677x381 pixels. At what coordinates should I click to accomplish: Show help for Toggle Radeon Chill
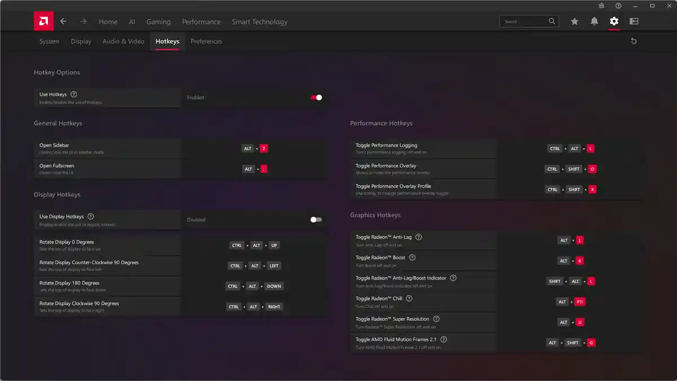[409, 299]
